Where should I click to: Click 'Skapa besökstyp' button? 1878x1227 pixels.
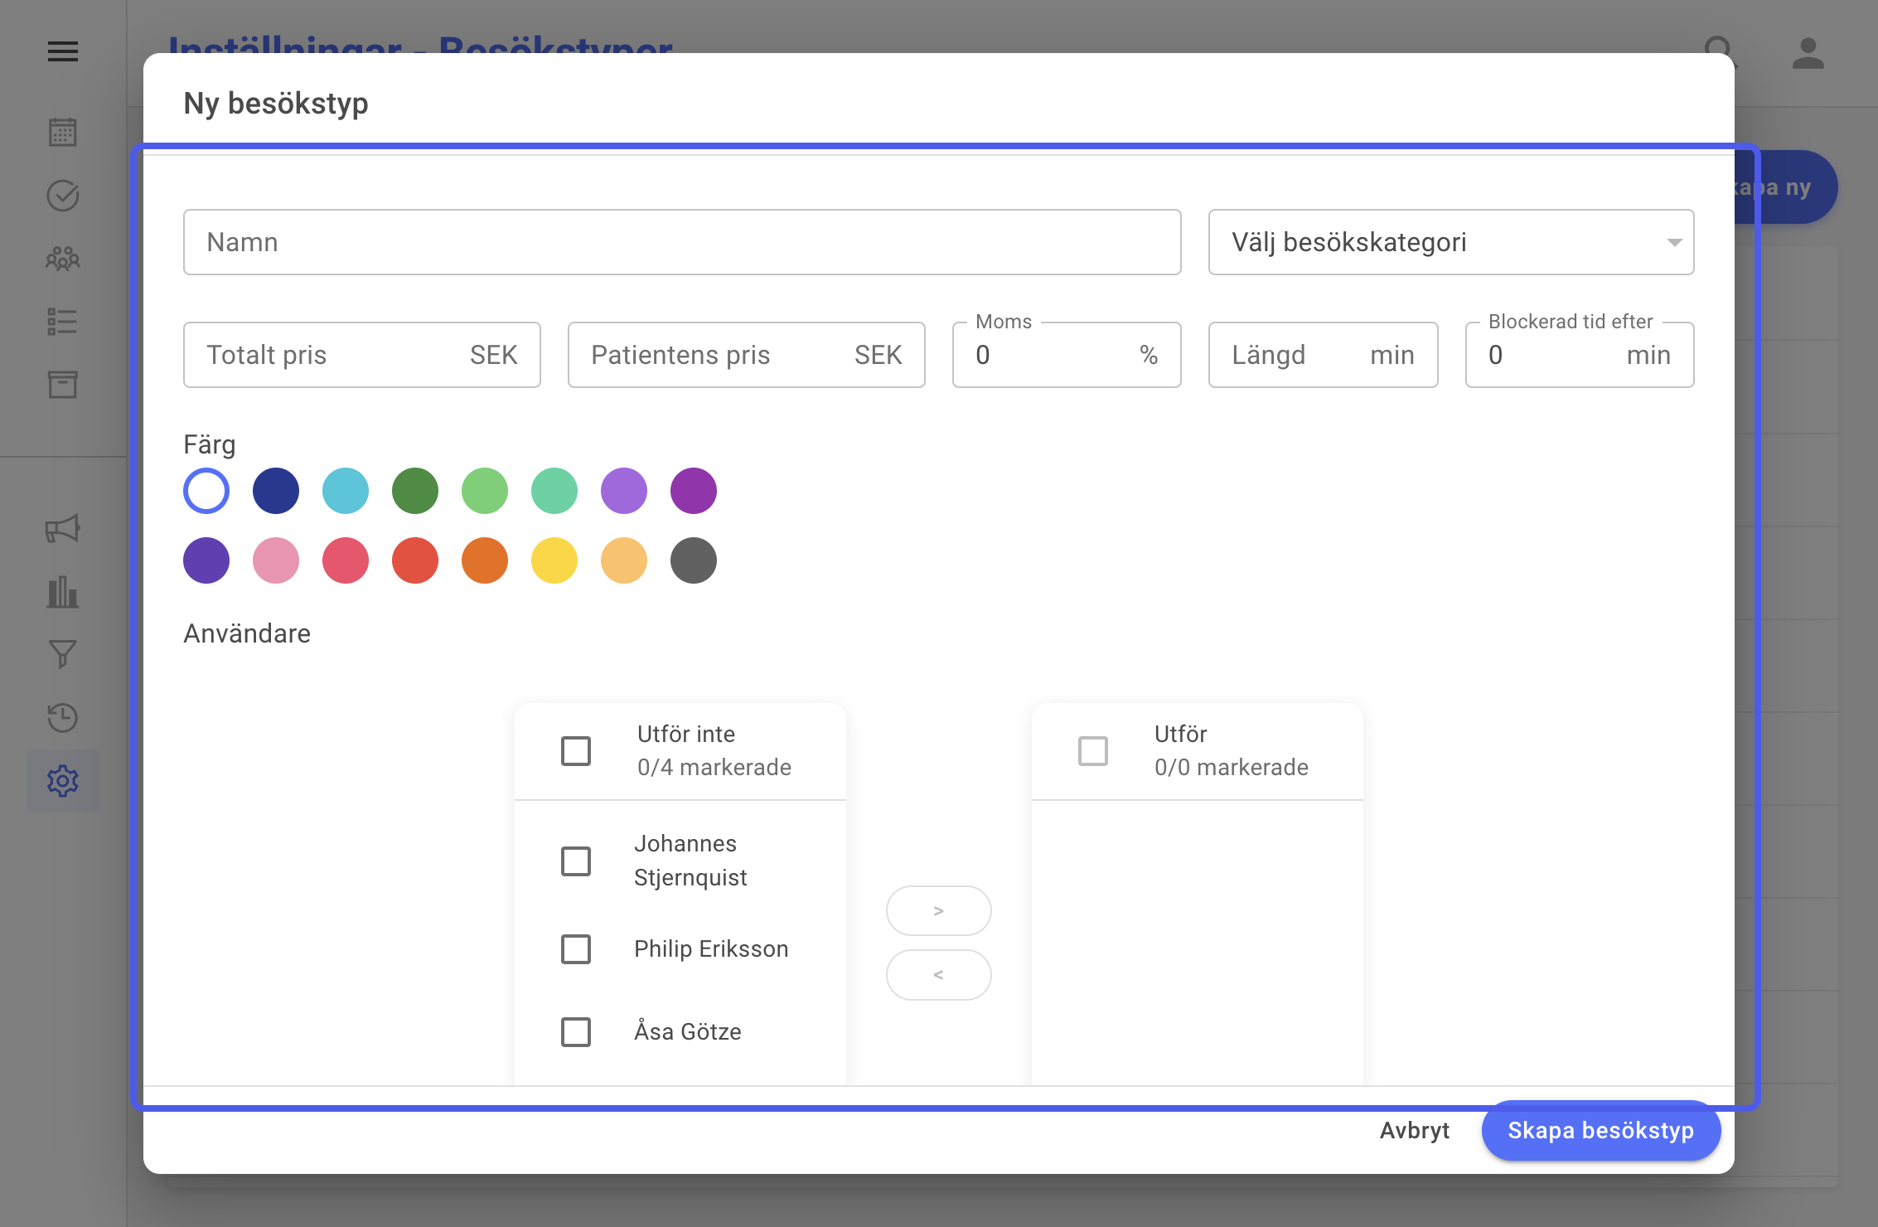tap(1601, 1131)
